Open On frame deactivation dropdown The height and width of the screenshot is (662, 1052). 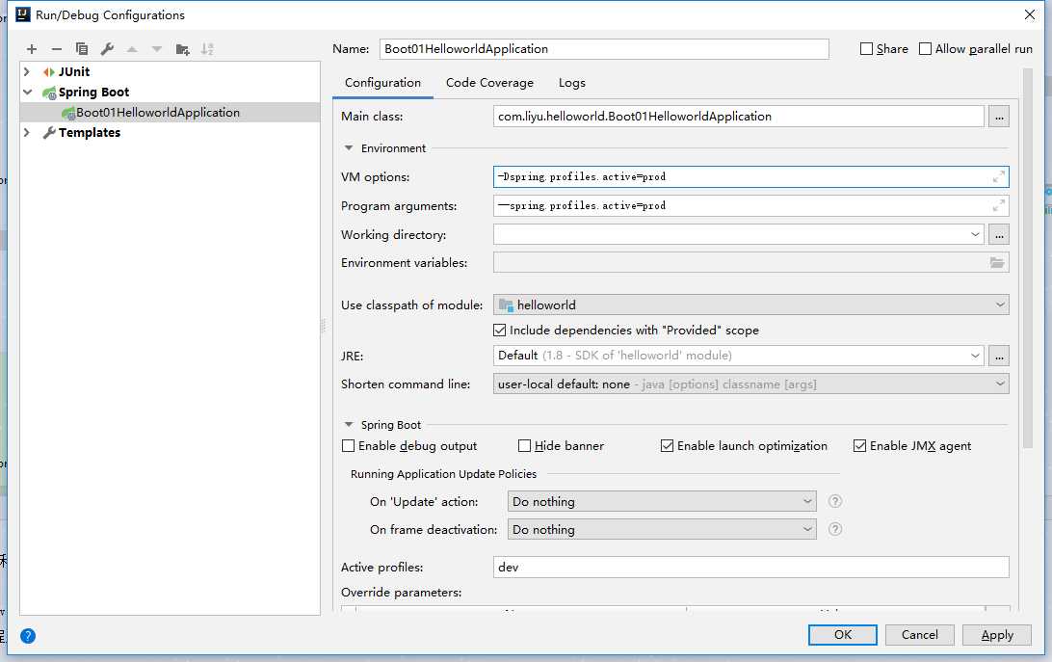pyautogui.click(x=662, y=529)
